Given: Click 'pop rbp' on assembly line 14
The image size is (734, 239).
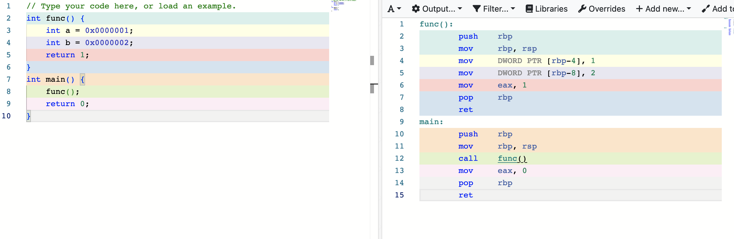Looking at the screenshot, I should [x=570, y=183].
